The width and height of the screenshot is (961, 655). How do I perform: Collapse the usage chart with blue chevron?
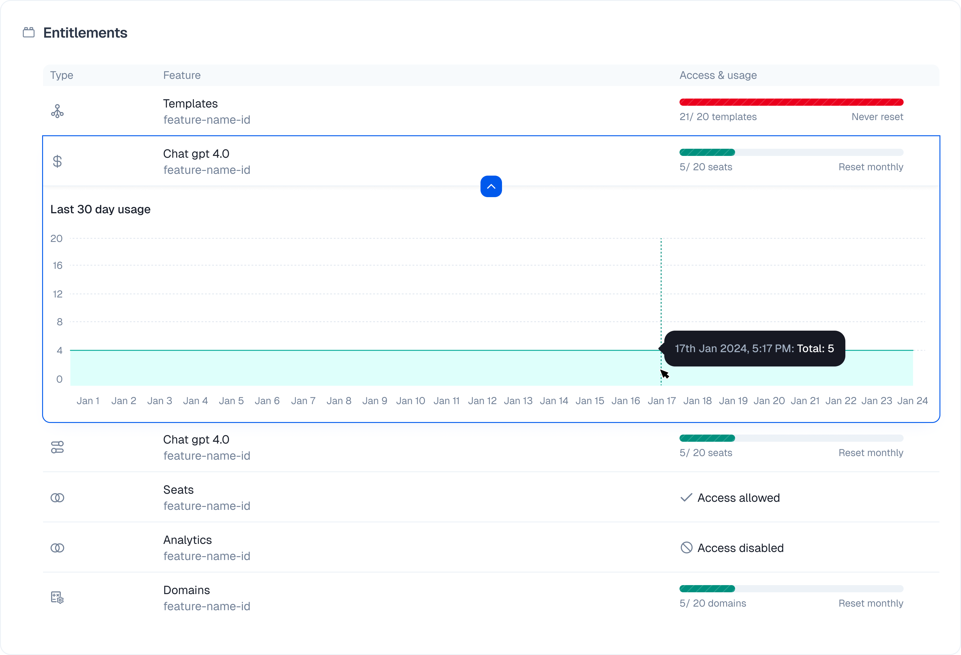click(491, 186)
